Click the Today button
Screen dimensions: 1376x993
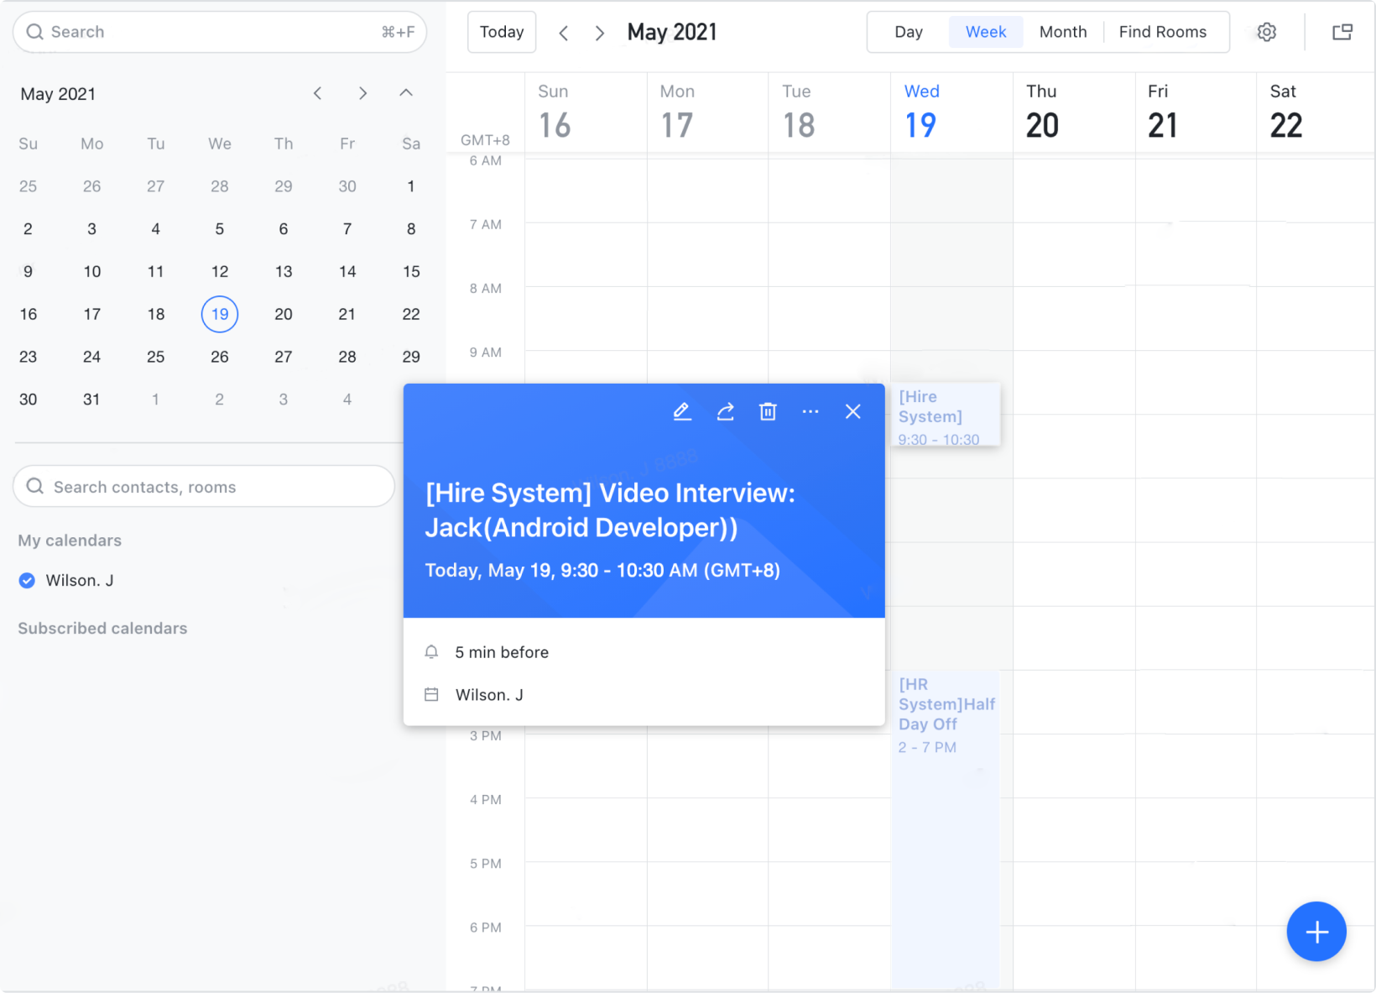click(502, 32)
